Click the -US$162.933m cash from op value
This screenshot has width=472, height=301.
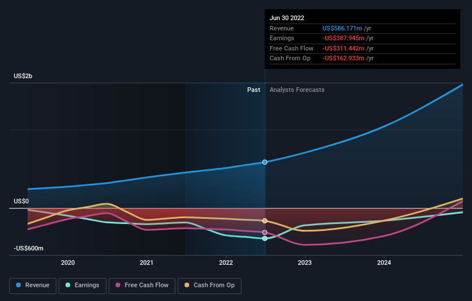coord(343,59)
